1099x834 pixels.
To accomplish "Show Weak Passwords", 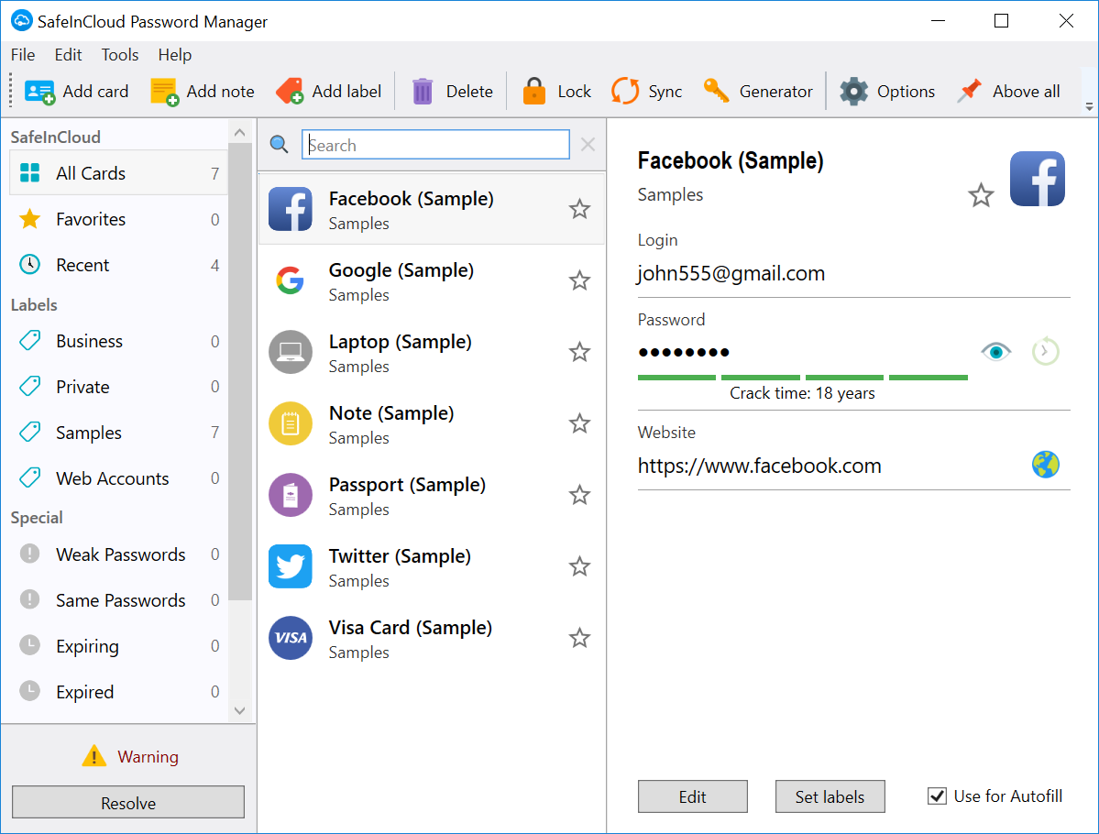I will pyautogui.click(x=118, y=554).
